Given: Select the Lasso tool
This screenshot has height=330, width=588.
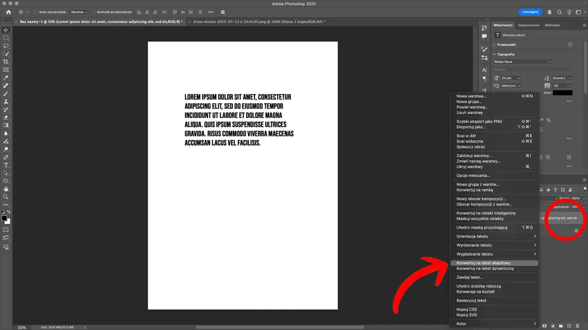Looking at the screenshot, I should [x=6, y=46].
